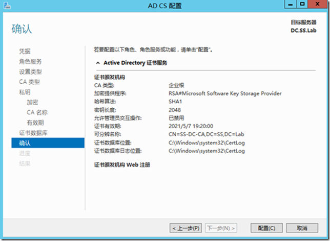
Task: Open the 角色服务 step
Action: tap(30, 61)
